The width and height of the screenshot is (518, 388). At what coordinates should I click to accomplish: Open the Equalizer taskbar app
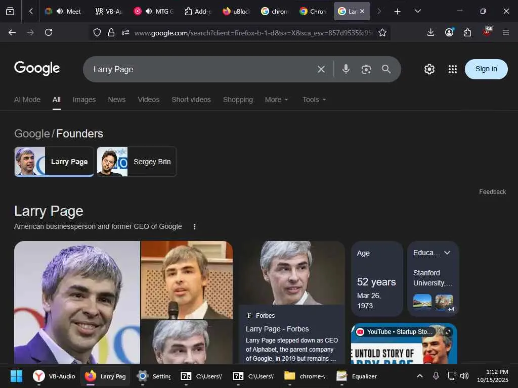pos(357,376)
